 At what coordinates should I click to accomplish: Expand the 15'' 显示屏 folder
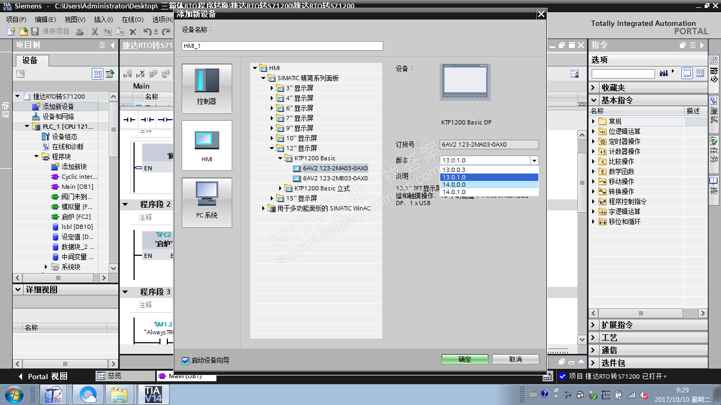[272, 198]
